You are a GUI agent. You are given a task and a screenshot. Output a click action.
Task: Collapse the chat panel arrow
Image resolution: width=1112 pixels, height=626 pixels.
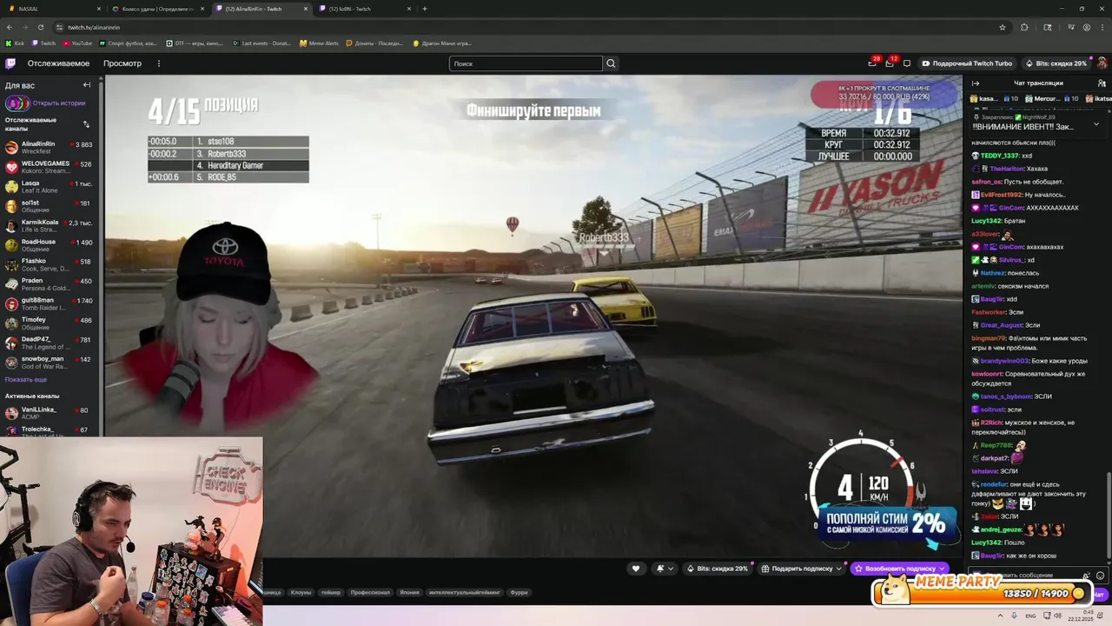point(976,83)
